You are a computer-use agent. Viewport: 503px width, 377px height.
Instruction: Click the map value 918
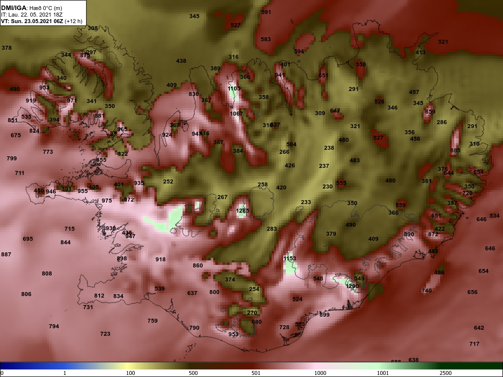pos(160,259)
